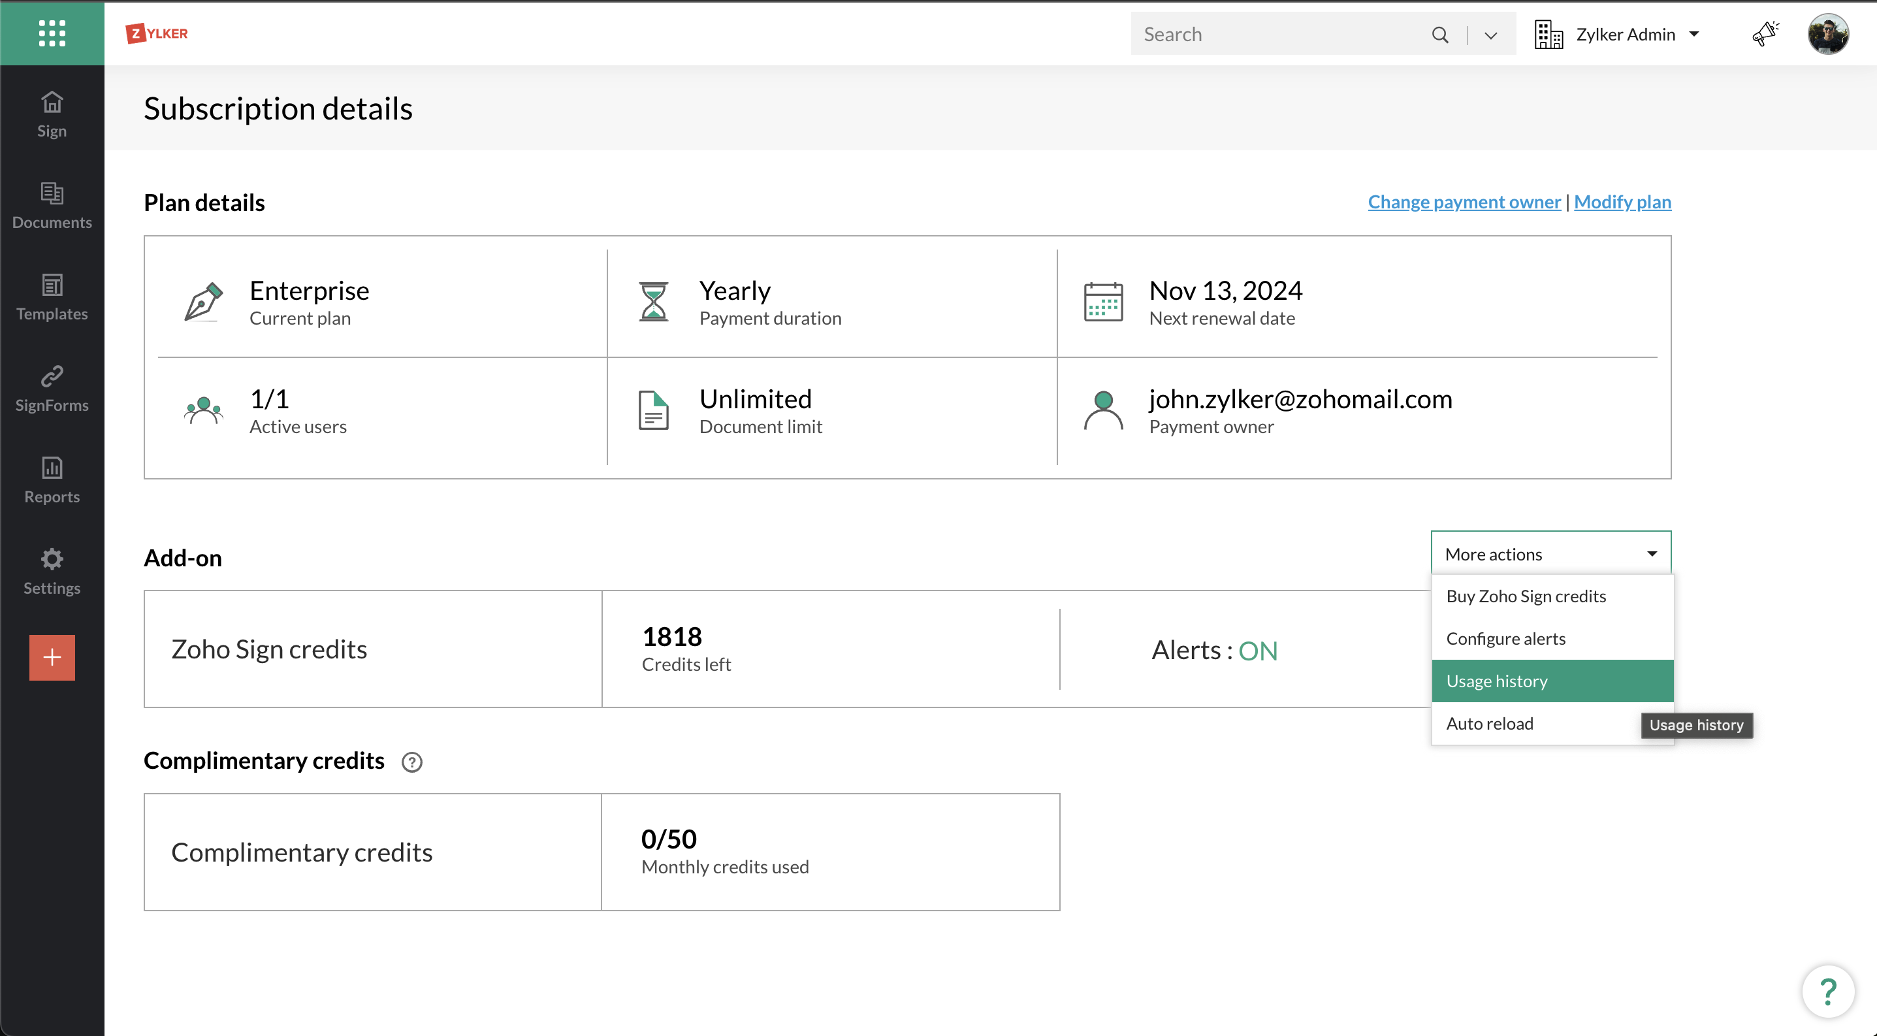Image resolution: width=1877 pixels, height=1036 pixels.
Task: Open Settings gear in sidebar
Action: (x=52, y=571)
